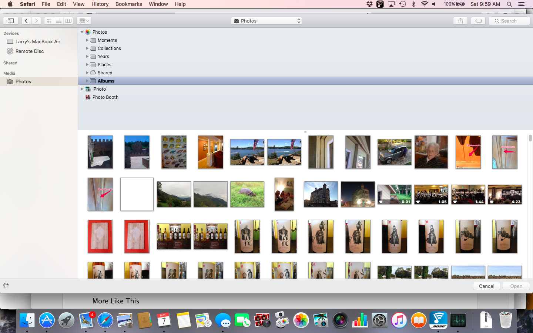Open the Photos location pop-up menu
The height and width of the screenshot is (333, 533).
[266, 21]
